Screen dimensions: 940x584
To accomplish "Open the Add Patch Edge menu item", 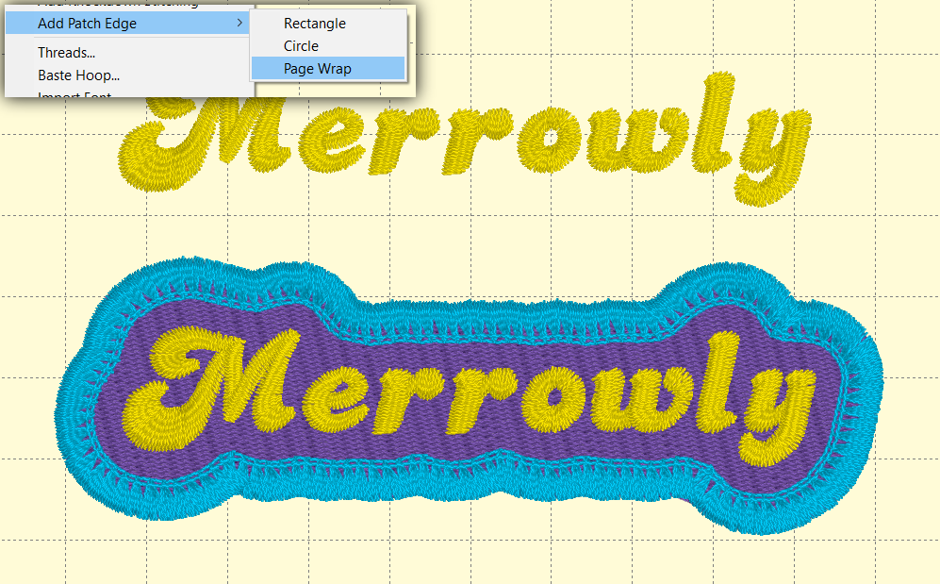I will tap(87, 24).
